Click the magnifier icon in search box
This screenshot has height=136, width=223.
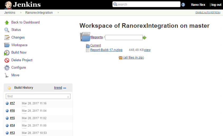click(115, 4)
